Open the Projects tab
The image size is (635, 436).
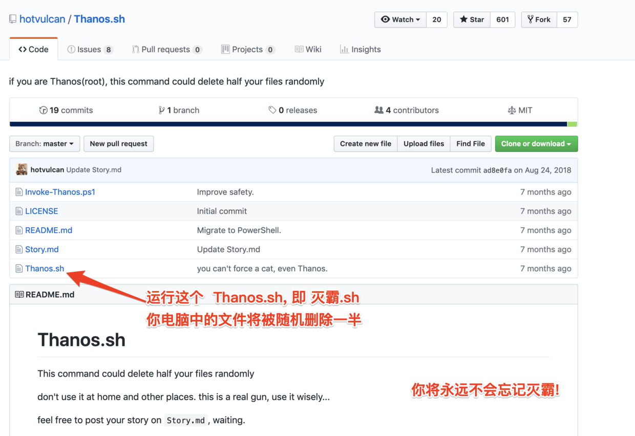[248, 49]
